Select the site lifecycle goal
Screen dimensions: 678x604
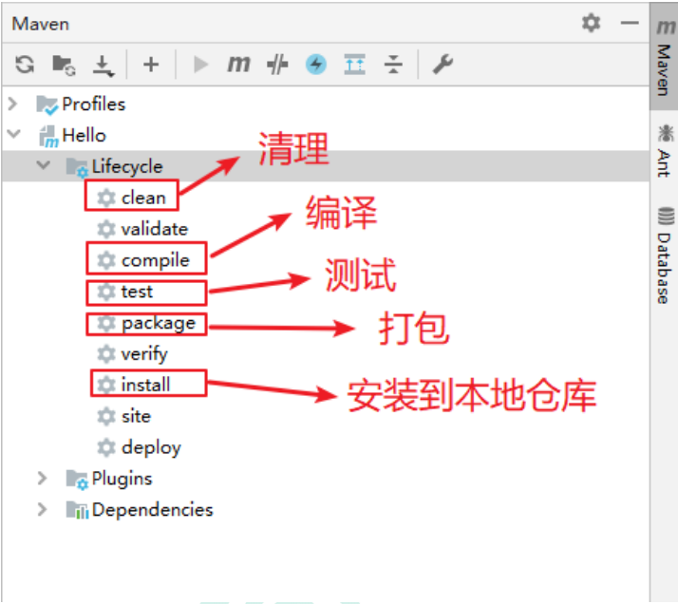tap(136, 416)
